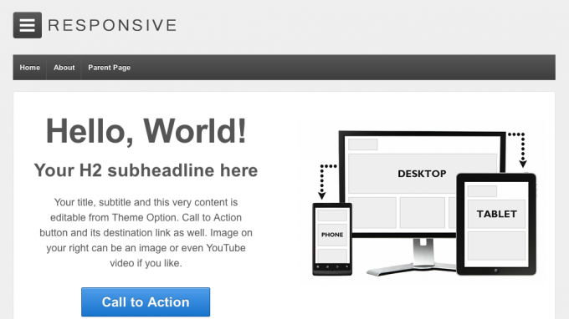569x319 pixels.
Task: Click the paragraph about Theme Option
Action: (x=146, y=232)
